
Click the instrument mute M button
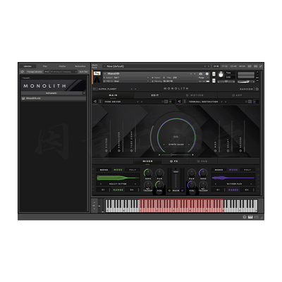pyautogui.click(x=214, y=81)
